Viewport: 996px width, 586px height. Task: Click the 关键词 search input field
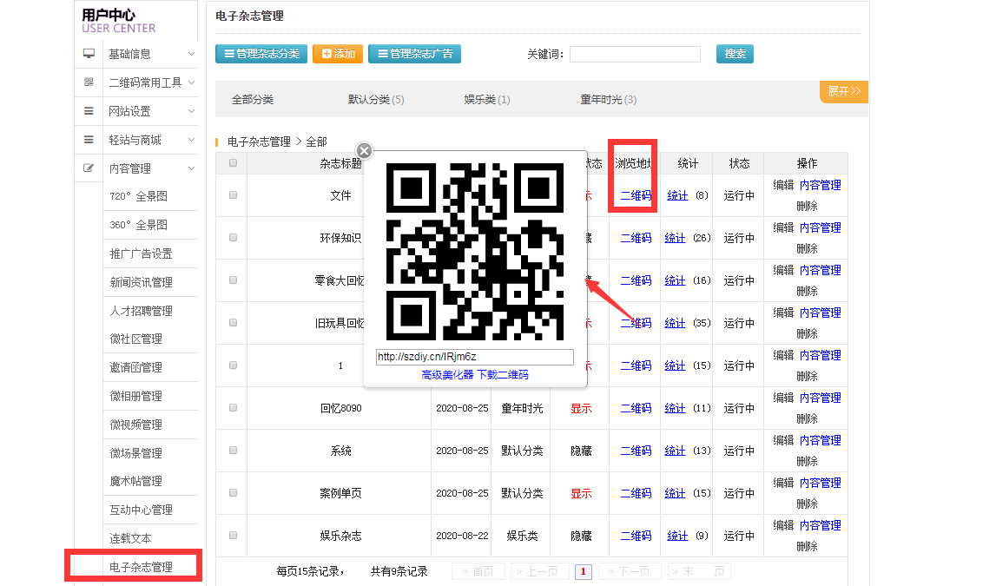click(635, 55)
